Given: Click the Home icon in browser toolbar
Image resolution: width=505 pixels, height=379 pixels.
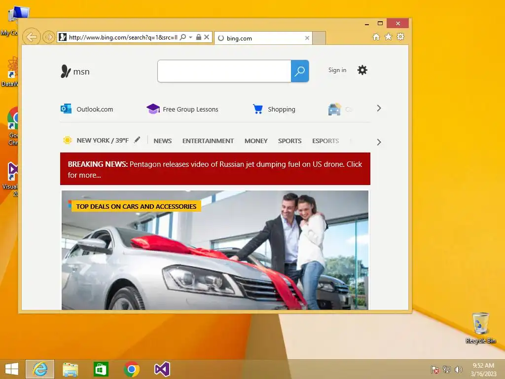Looking at the screenshot, I should pyautogui.click(x=376, y=37).
